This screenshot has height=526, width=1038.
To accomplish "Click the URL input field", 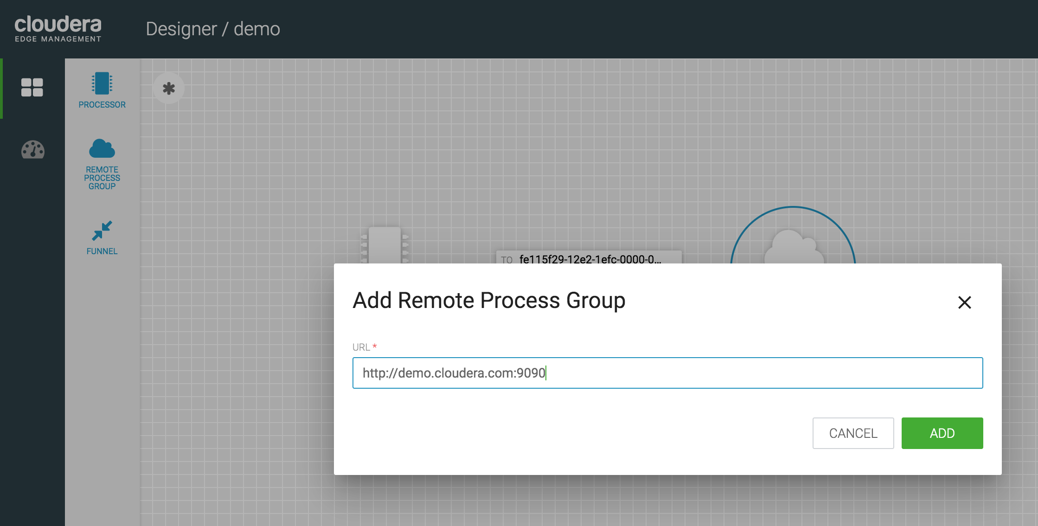I will pos(668,372).
